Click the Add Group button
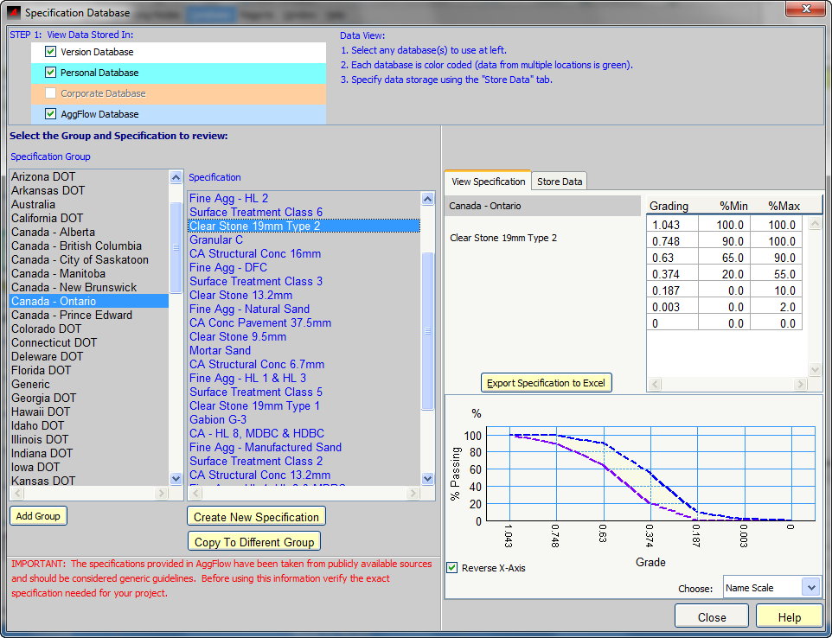This screenshot has width=832, height=638. (37, 516)
